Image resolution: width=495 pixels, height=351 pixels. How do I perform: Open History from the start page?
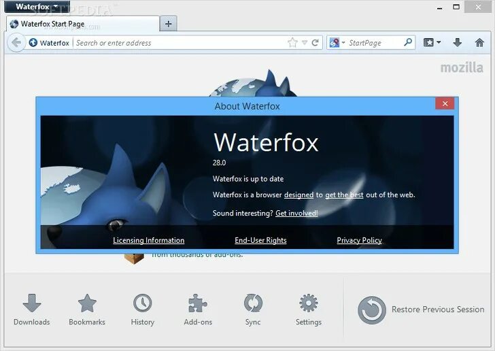(143, 310)
